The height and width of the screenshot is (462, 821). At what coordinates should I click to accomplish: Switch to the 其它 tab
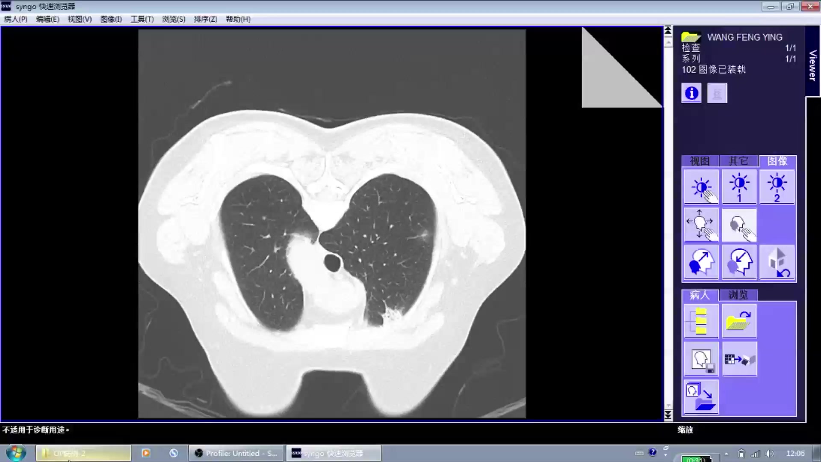pos(738,161)
